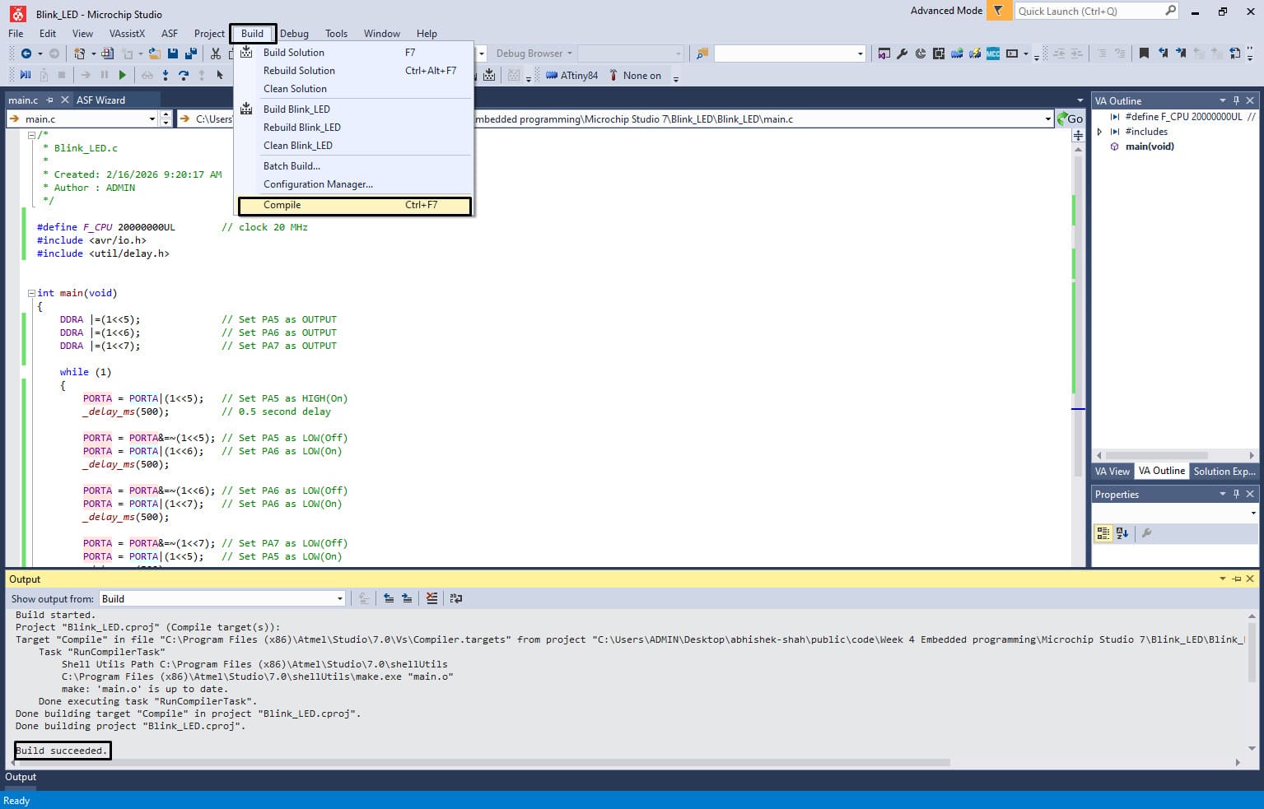Click the Go button beside file path

(x=1070, y=119)
